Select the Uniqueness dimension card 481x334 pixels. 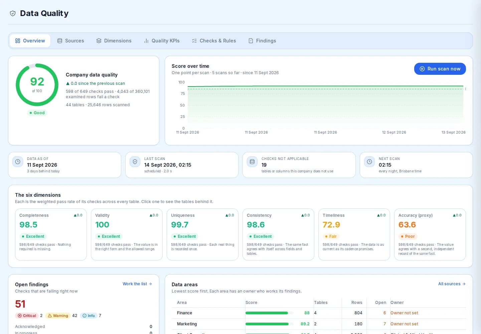202,234
